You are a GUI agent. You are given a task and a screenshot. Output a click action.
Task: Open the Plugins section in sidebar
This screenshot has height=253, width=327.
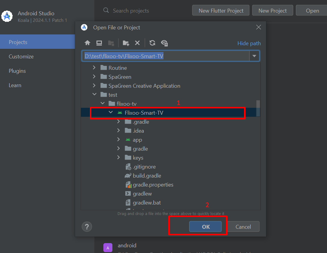(17, 71)
